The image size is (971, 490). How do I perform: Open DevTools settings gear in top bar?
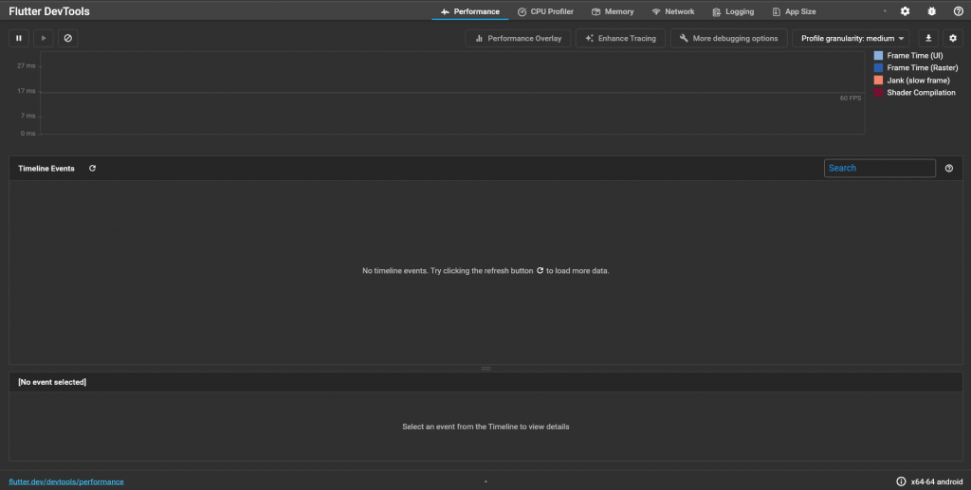coord(906,11)
